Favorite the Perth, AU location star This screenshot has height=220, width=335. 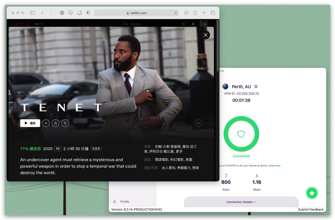point(256,87)
